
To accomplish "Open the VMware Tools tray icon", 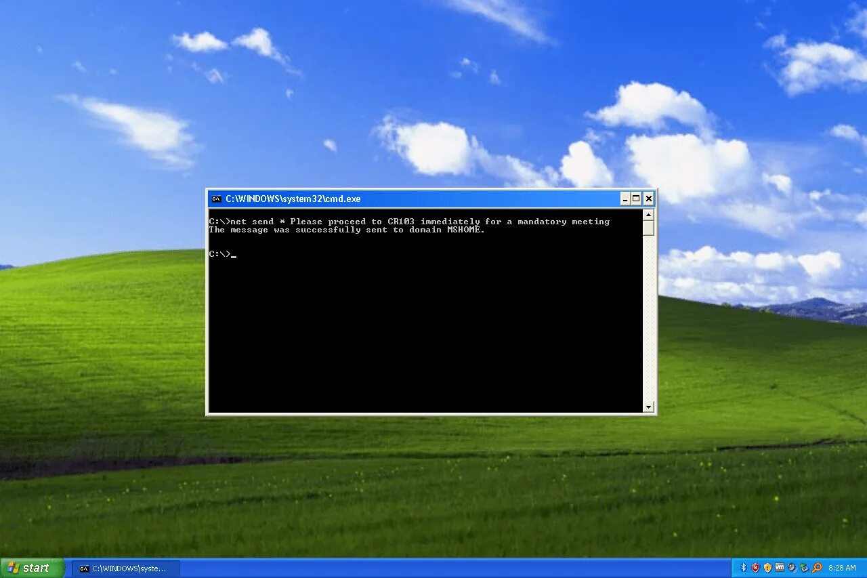I will (x=780, y=568).
